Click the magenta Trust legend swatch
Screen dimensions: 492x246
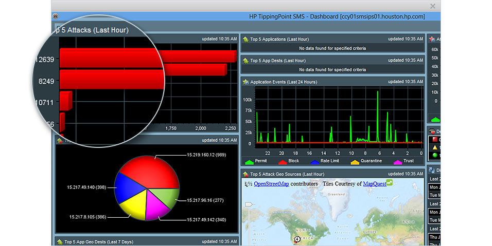[x=397, y=162]
